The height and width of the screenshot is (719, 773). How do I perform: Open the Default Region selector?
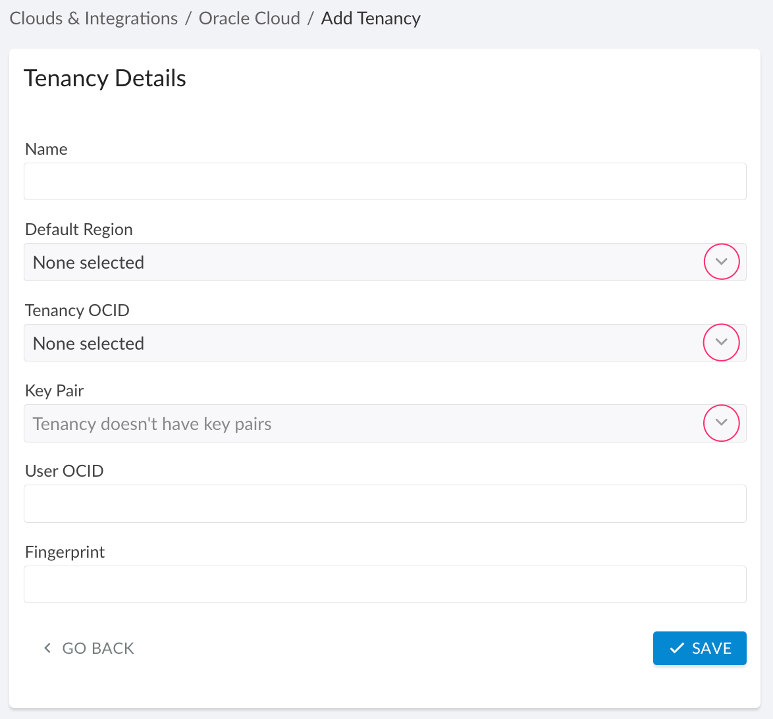click(x=385, y=262)
